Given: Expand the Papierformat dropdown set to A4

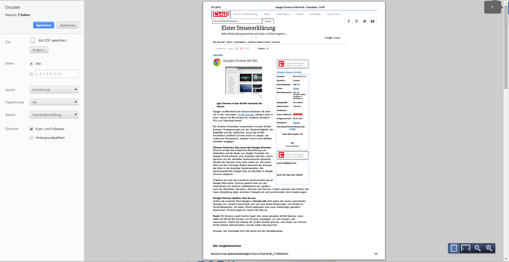Looking at the screenshot, I should click(x=54, y=102).
